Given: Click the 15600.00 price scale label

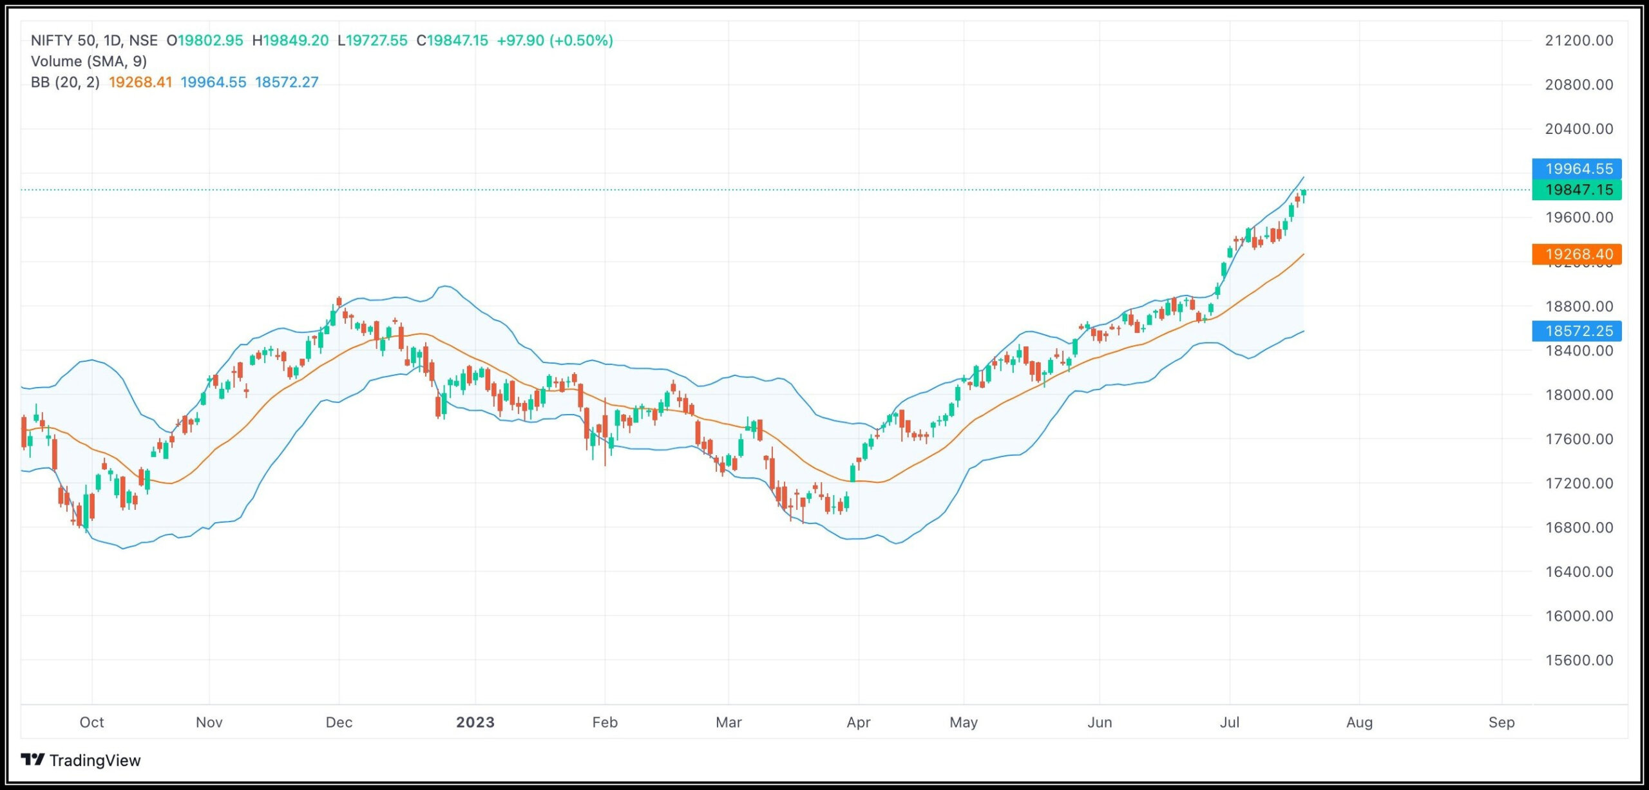Looking at the screenshot, I should point(1579,661).
